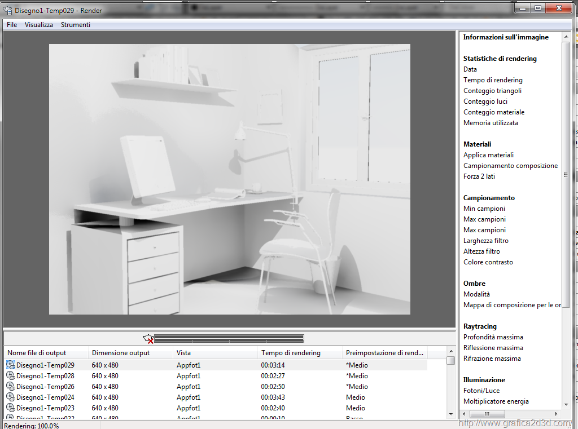Select the Disegno1-Temp029 render entry icon
Image resolution: width=578 pixels, height=429 pixels.
pyautogui.click(x=10, y=365)
